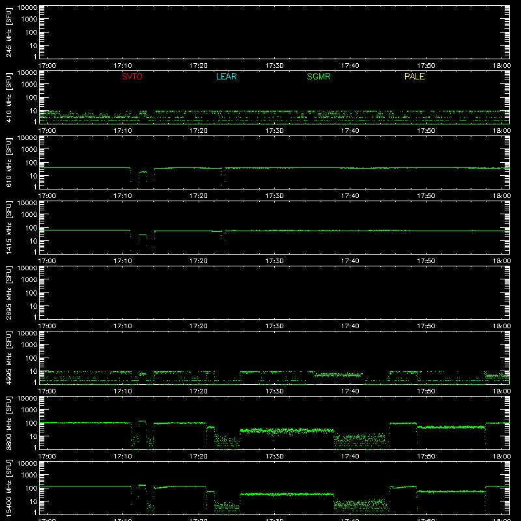Click the green SGMR station label

pos(318,76)
